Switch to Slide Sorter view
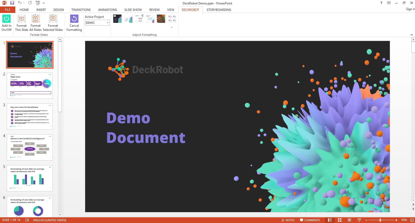 340,220
